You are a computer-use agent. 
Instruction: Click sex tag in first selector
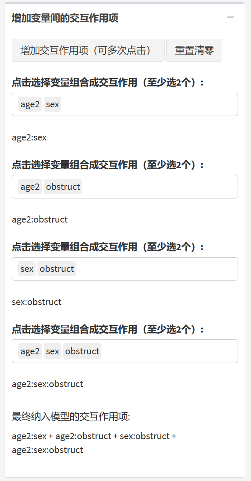52,105
